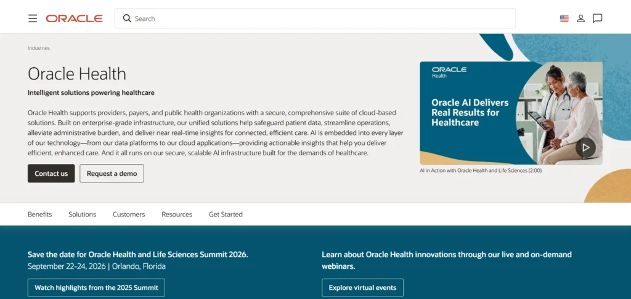Click the Request a demo button
The height and width of the screenshot is (299, 631).
112,173
